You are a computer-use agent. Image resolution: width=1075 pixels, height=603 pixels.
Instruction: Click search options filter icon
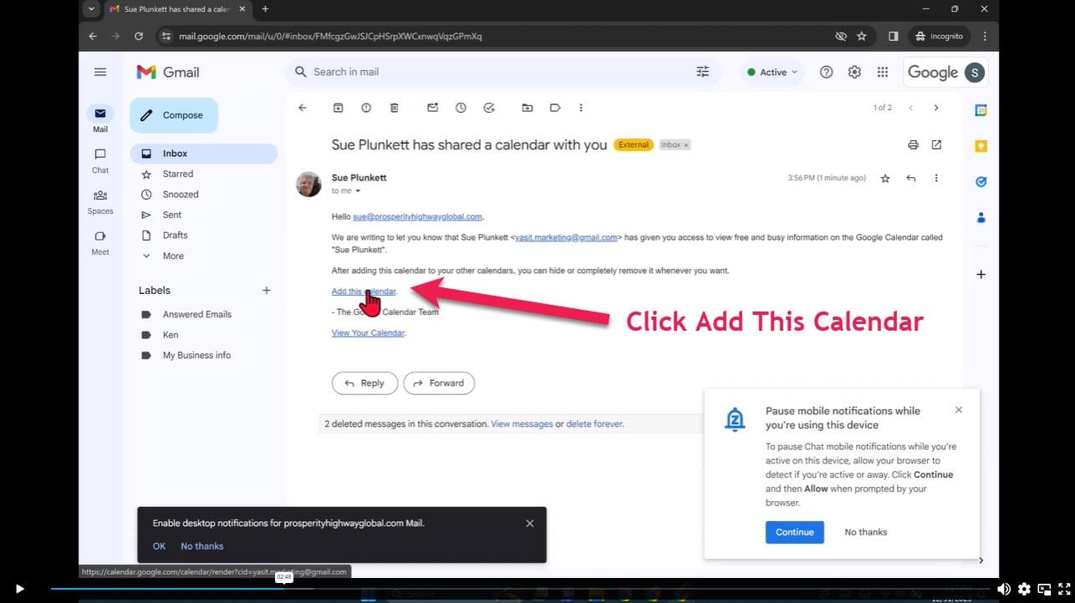702,72
